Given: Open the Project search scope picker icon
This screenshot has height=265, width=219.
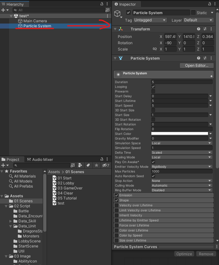Looking at the screenshot, I should (x=73, y=165).
